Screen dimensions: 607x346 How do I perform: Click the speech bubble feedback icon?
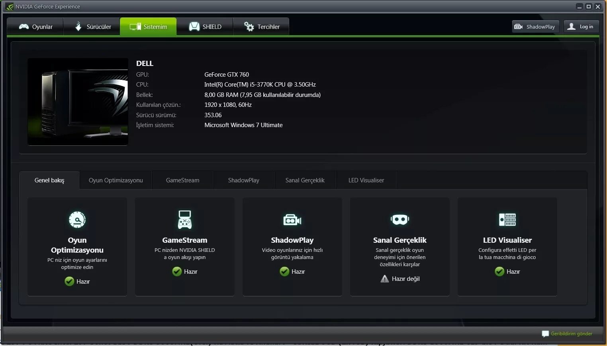[545, 334]
